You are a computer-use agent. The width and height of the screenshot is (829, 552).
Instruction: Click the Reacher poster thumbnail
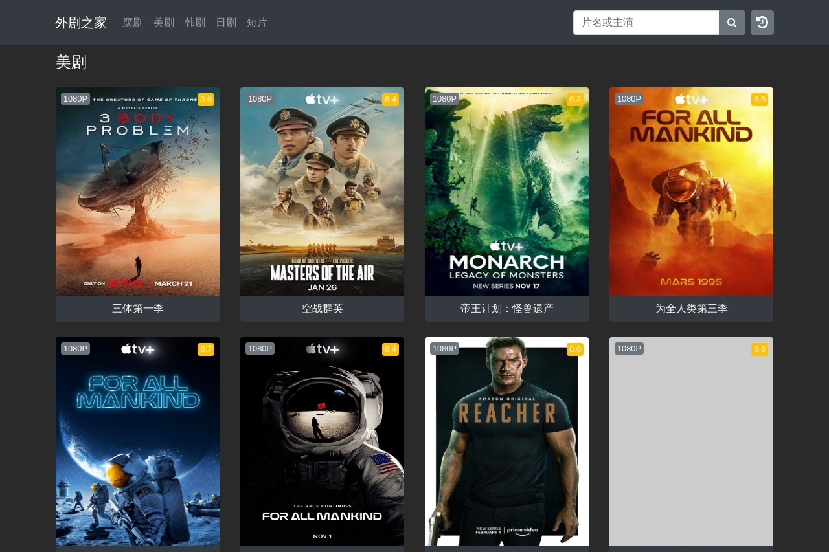coord(506,441)
